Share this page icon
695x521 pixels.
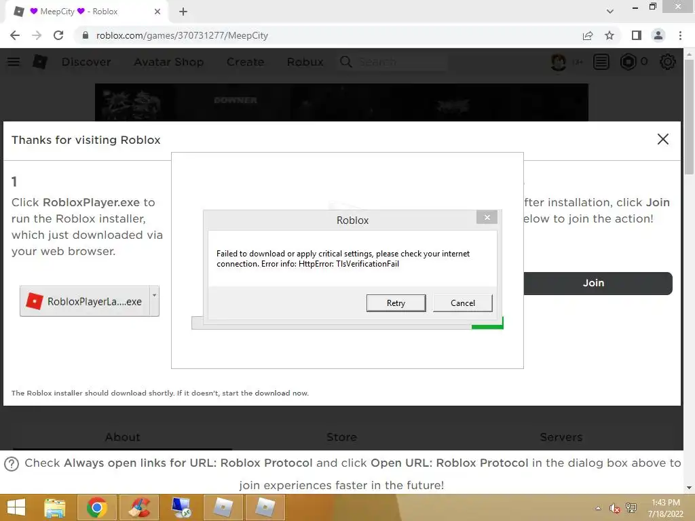pos(587,35)
